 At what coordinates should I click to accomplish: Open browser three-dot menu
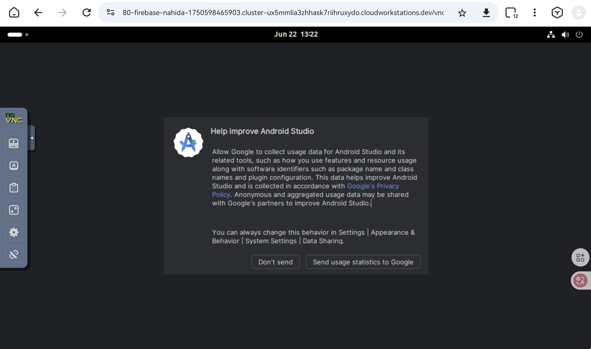tap(535, 13)
